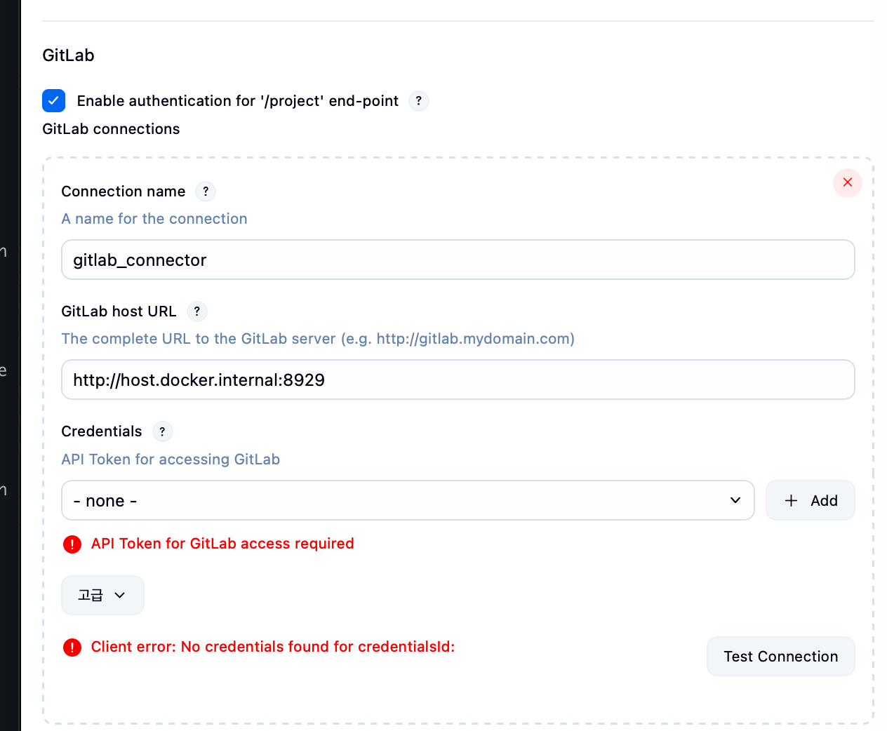Run Test Connection

pos(780,657)
